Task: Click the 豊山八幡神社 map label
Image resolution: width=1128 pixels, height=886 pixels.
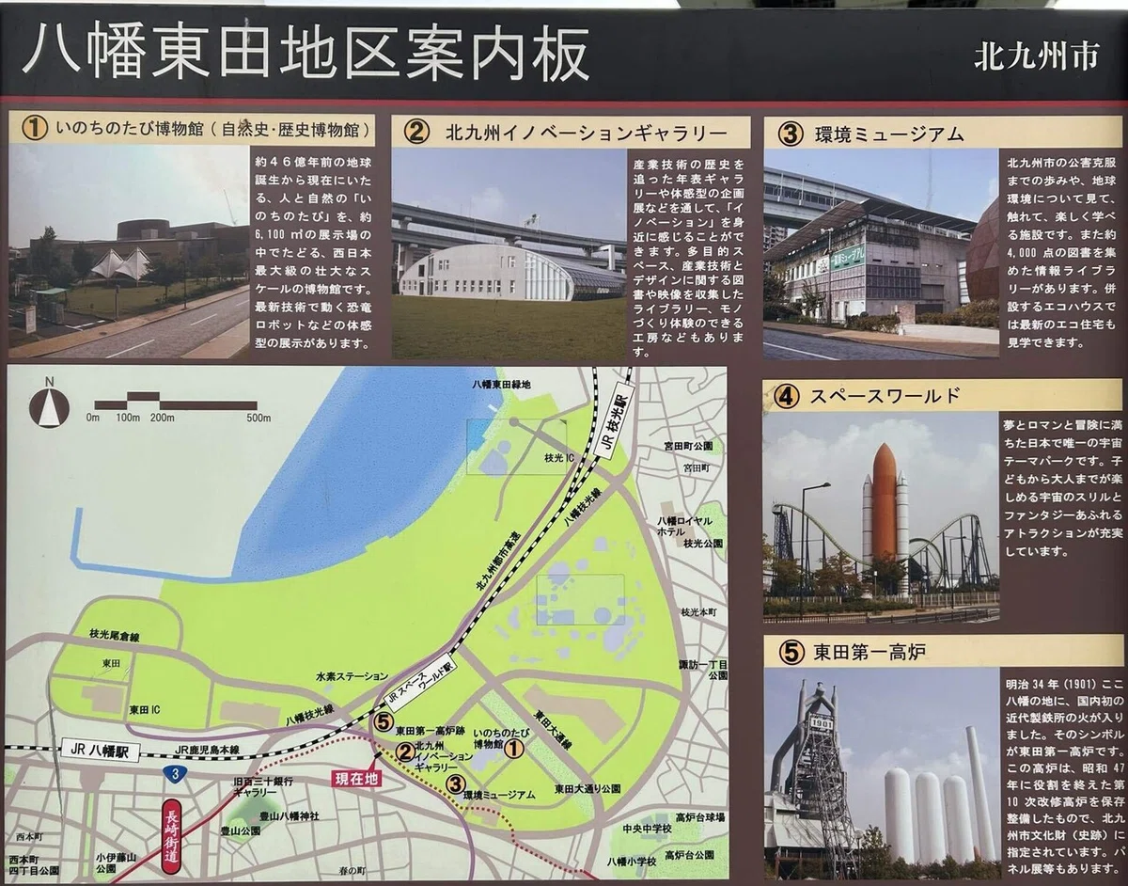Action: [x=289, y=815]
